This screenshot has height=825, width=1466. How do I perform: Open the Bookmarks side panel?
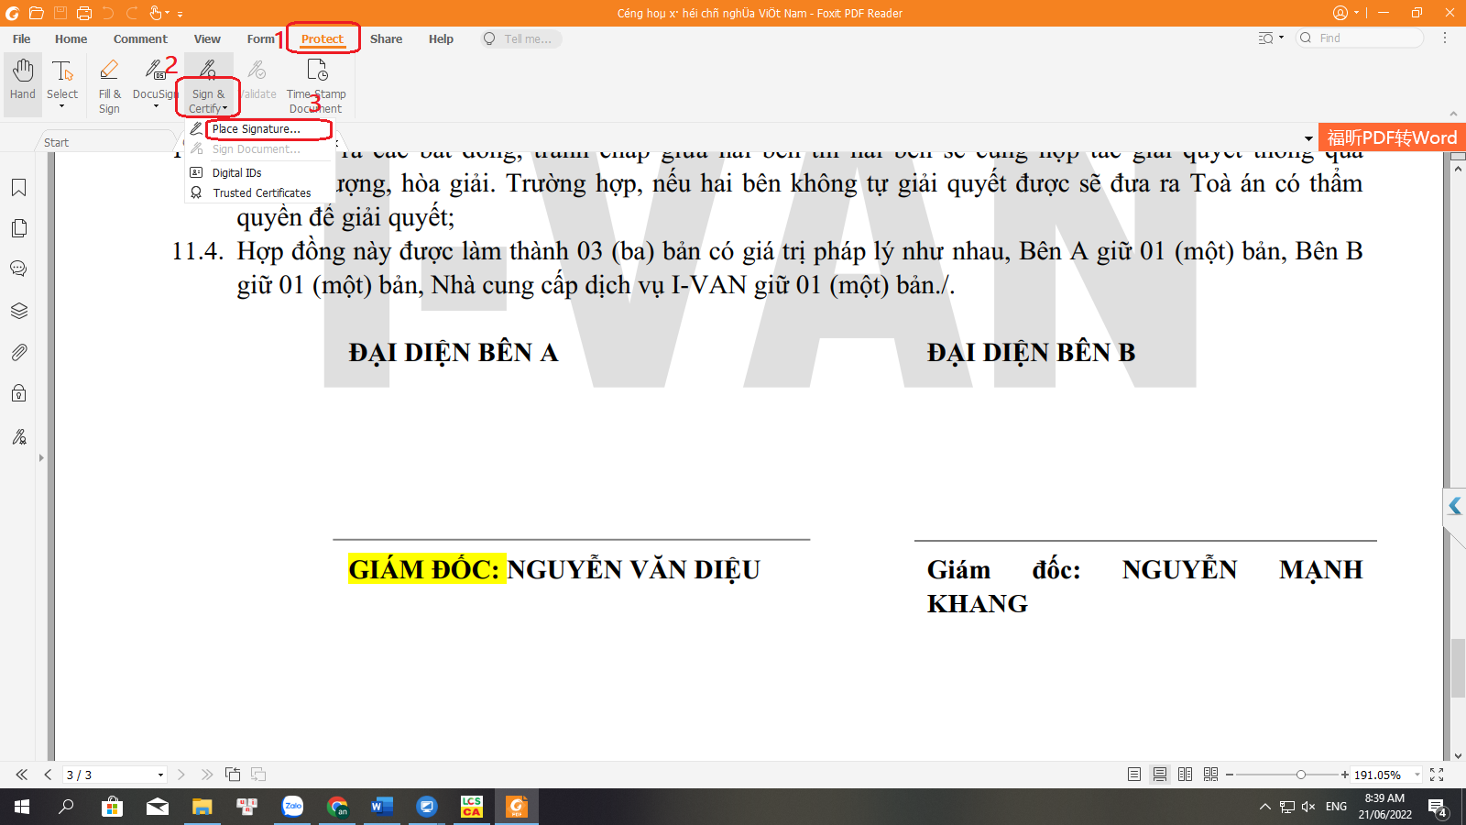click(18, 188)
